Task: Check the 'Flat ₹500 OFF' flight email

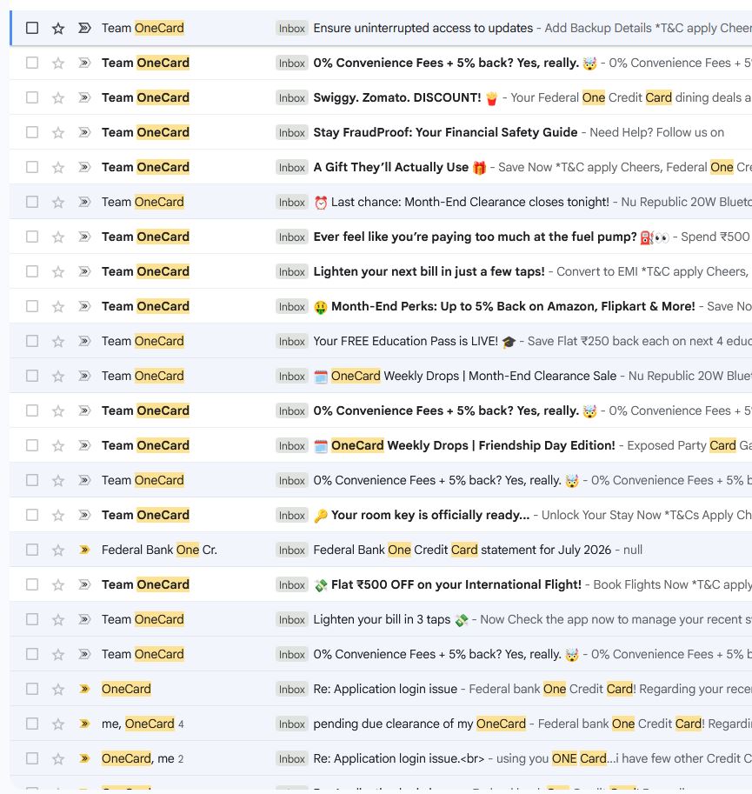Action: coord(32,584)
